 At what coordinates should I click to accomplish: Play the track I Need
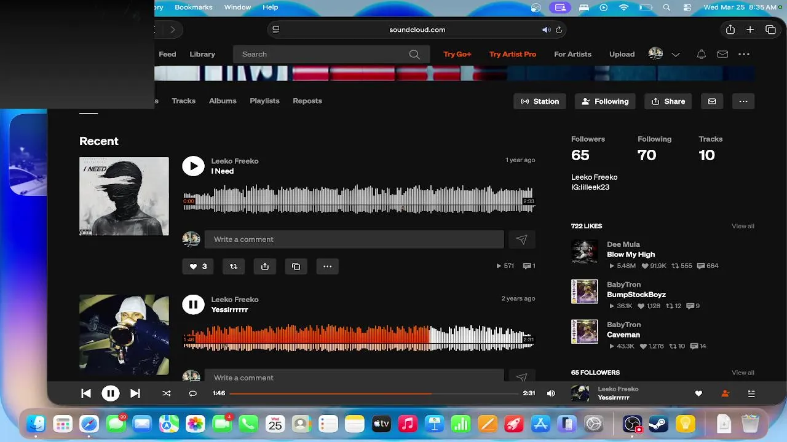pyautogui.click(x=193, y=166)
